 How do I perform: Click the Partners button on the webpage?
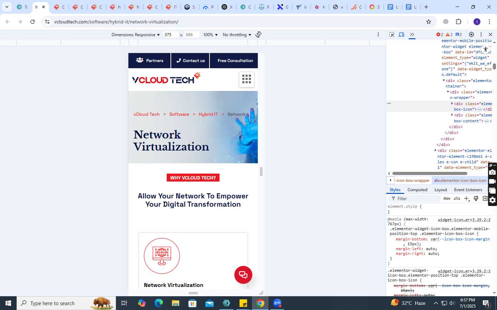(149, 61)
